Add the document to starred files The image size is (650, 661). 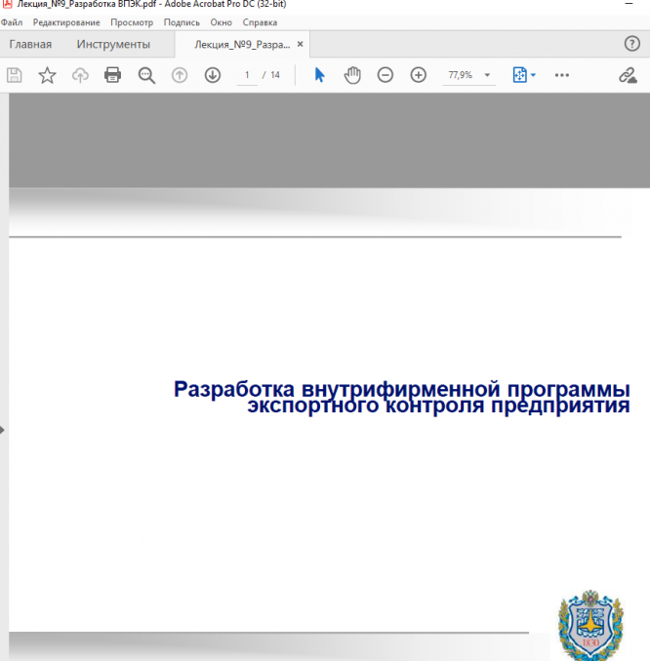tap(47, 75)
